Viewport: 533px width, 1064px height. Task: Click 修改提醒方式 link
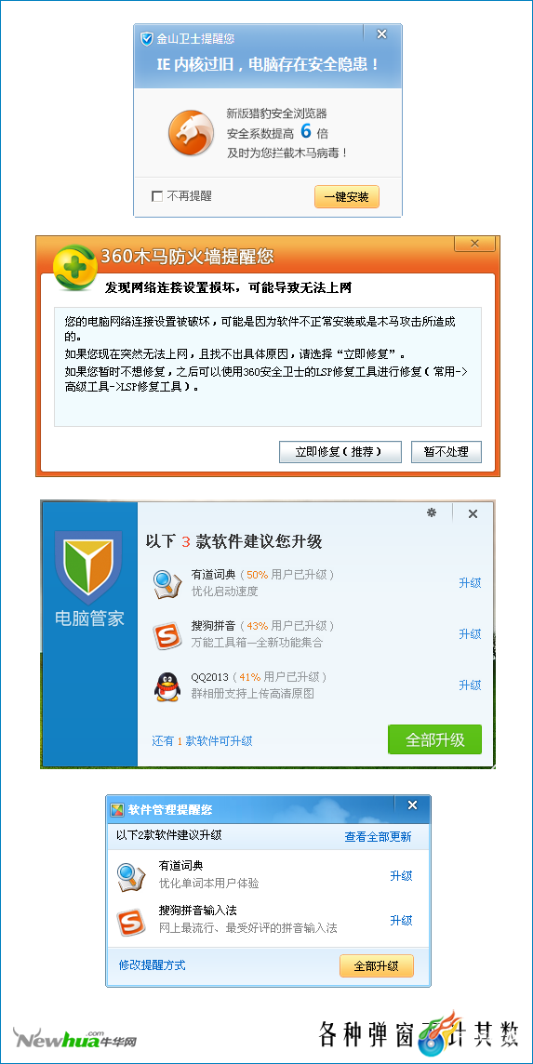[x=153, y=964]
